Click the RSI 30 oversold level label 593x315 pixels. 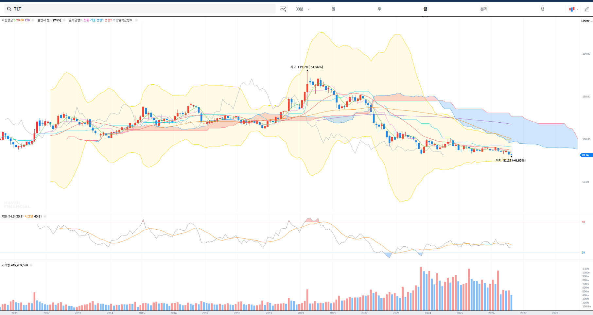pos(583,253)
